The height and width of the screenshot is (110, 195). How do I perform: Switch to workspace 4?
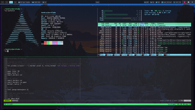[15, 2]
